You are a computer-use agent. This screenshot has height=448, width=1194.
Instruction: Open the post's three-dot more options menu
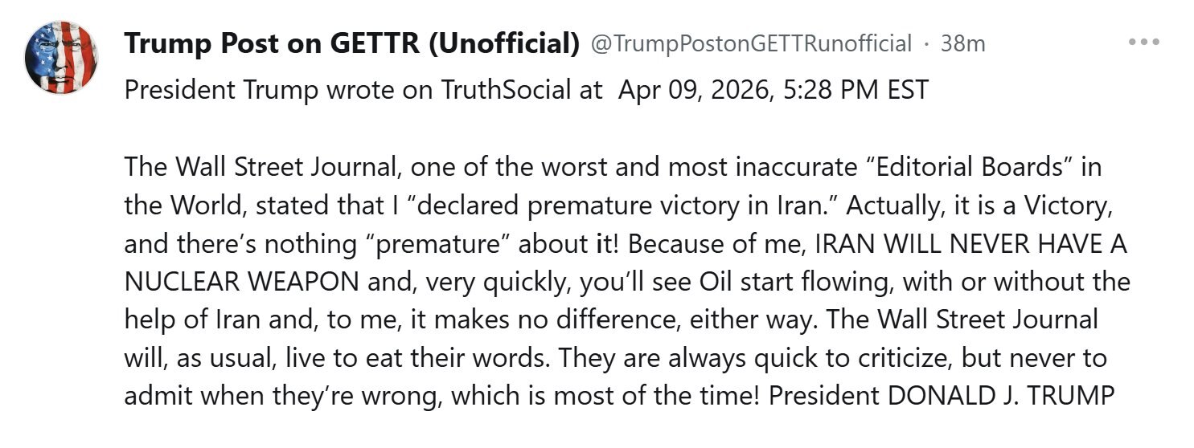(x=1143, y=42)
